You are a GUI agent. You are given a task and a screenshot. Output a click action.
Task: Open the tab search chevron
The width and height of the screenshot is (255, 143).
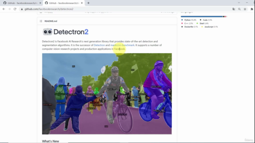pos(239,3)
